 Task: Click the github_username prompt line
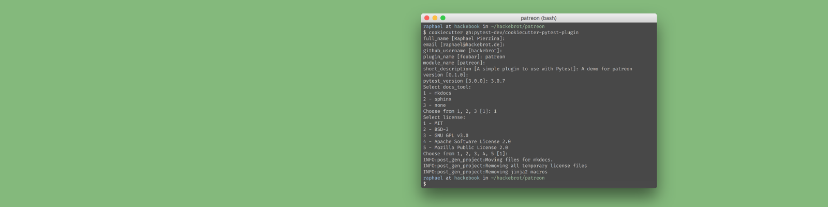[463, 51]
